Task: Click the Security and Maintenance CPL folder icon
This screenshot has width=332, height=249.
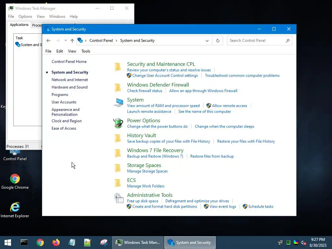Action: pos(118,67)
